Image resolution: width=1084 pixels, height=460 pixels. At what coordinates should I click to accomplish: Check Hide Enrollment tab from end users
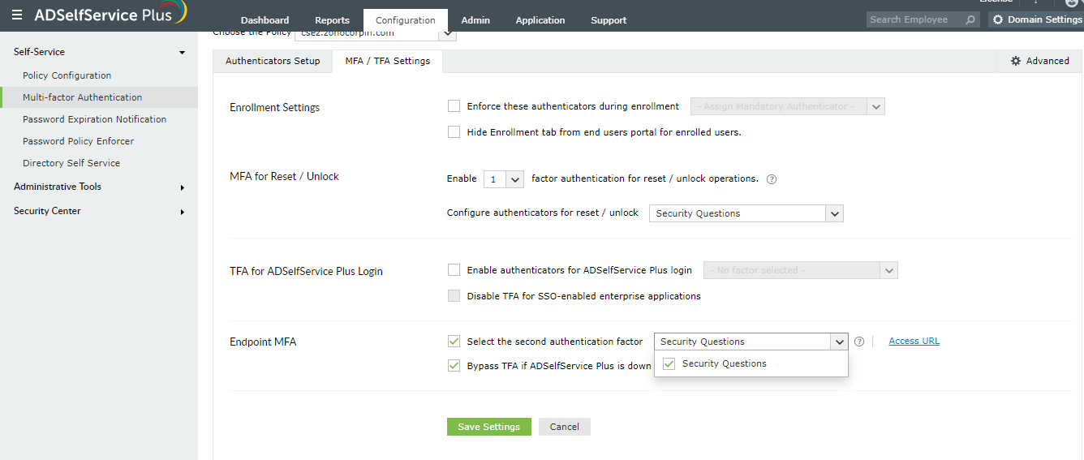pos(454,132)
